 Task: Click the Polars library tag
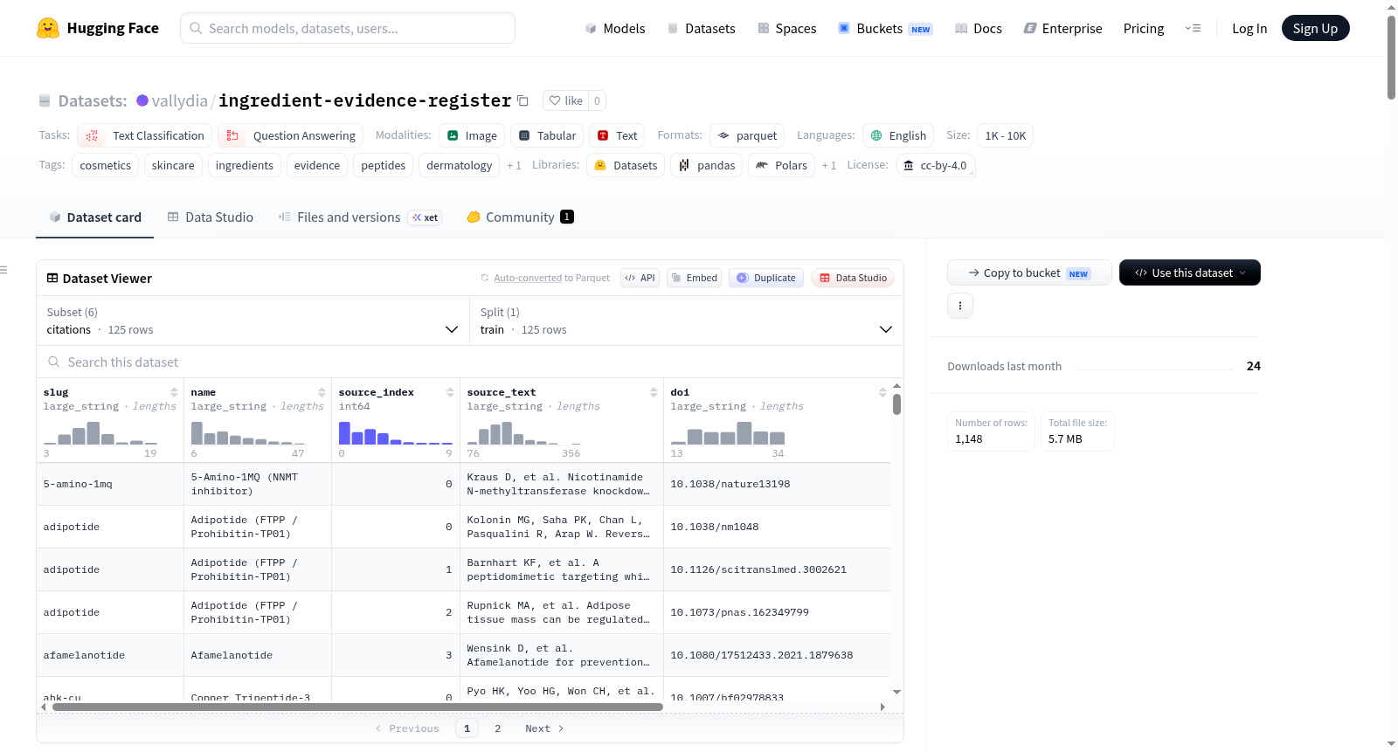(781, 165)
